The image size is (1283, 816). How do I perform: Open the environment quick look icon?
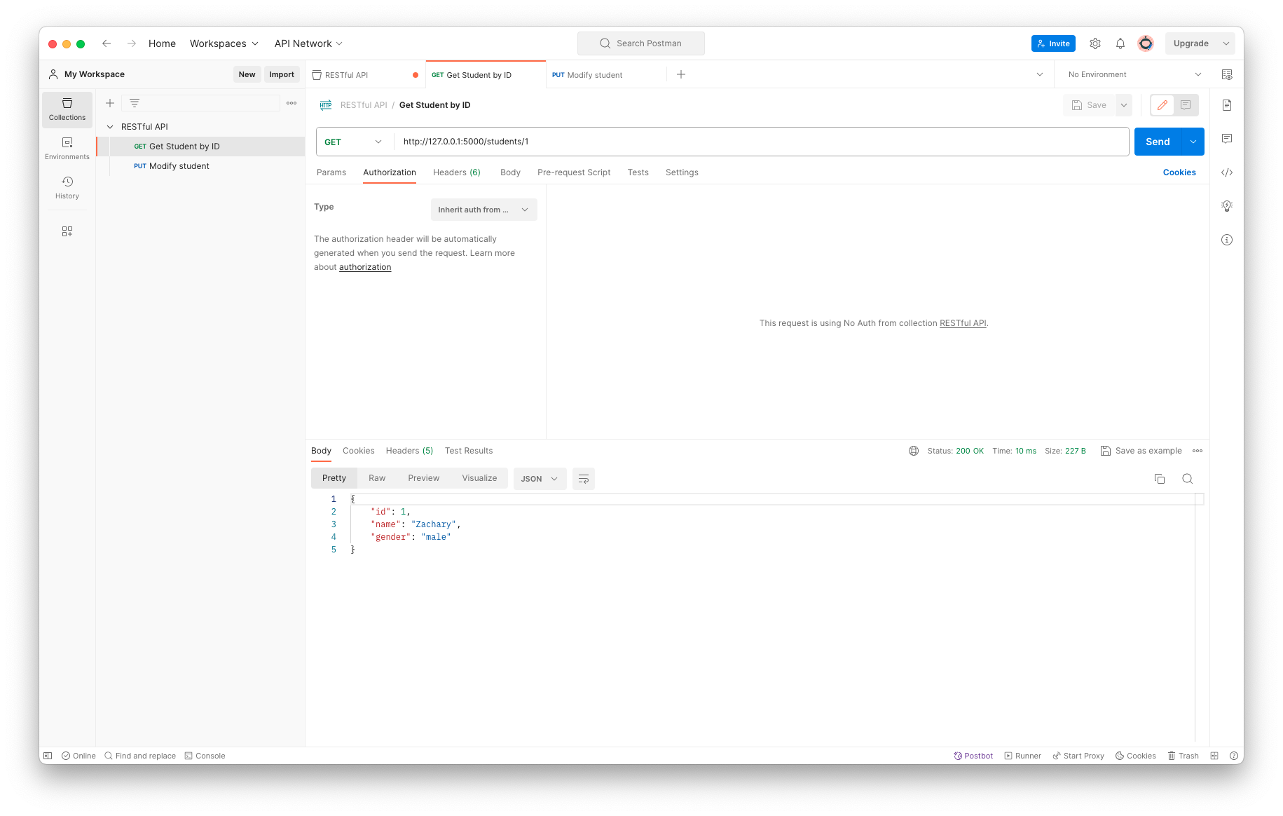(1227, 74)
